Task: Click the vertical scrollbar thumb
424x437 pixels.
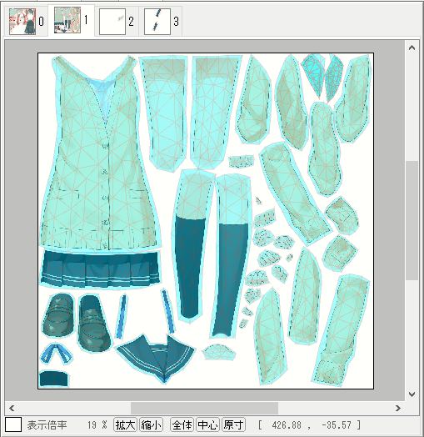Action: click(x=412, y=220)
